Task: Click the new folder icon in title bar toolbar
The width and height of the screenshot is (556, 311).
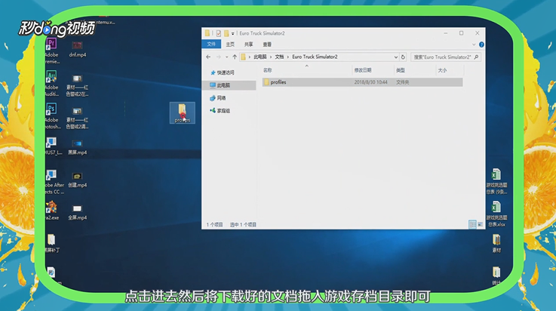Action: (x=226, y=33)
